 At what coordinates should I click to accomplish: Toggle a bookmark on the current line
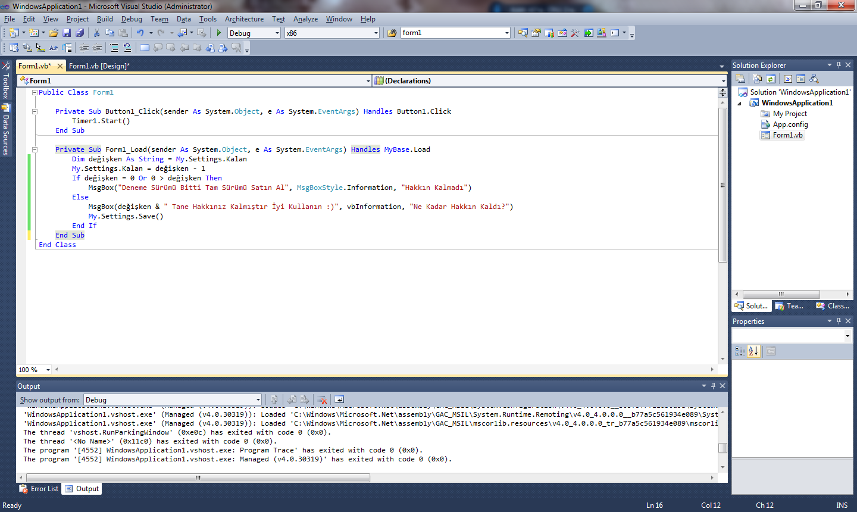[145, 48]
